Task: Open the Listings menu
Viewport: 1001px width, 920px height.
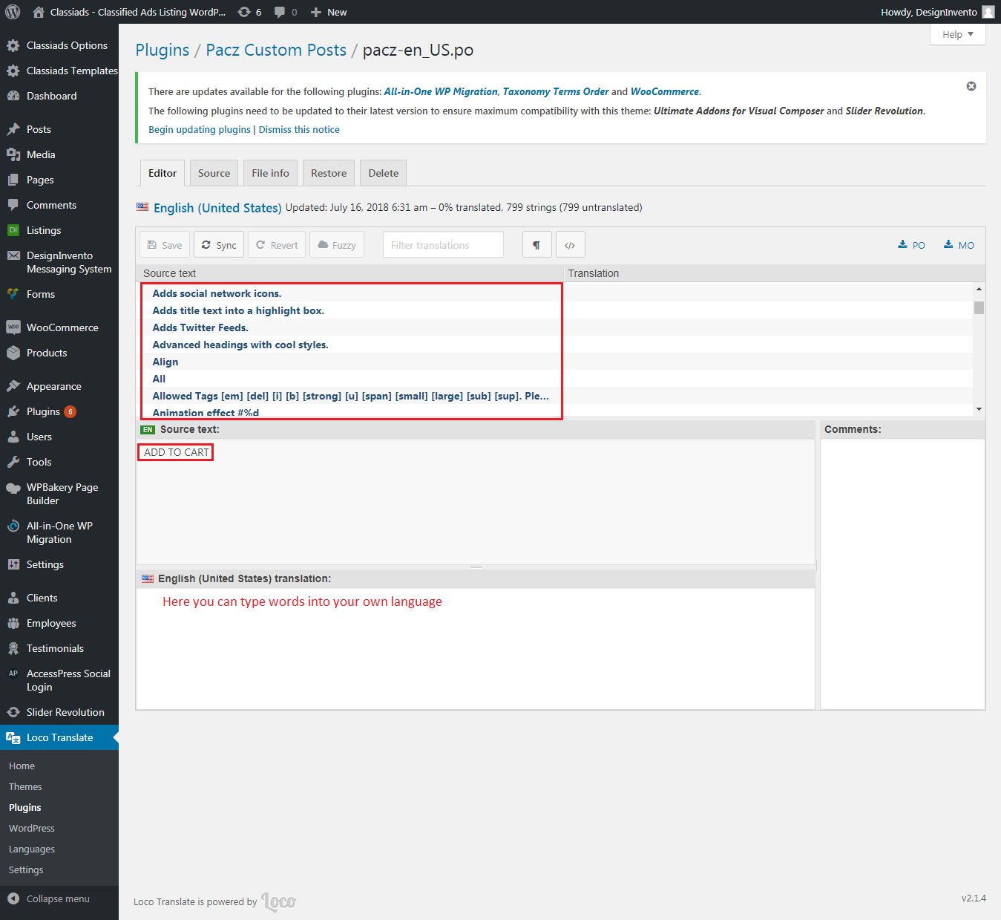Action: coord(59,230)
